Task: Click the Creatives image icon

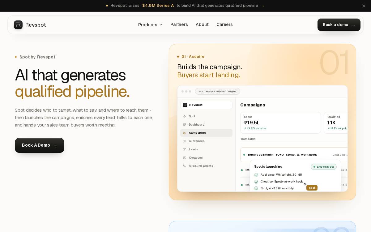Action: [x=185, y=158]
